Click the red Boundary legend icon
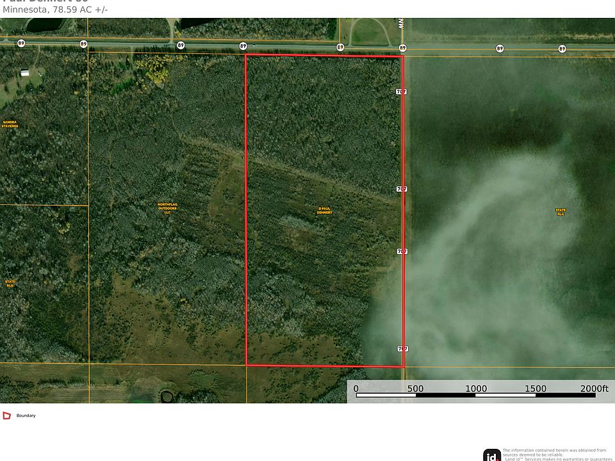The width and height of the screenshot is (615, 461). coord(6,416)
